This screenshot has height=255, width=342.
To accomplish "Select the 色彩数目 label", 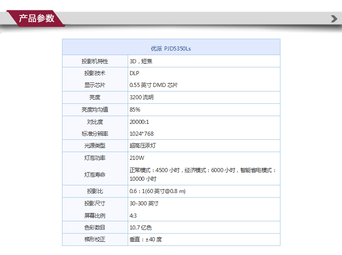I will [x=95, y=227].
